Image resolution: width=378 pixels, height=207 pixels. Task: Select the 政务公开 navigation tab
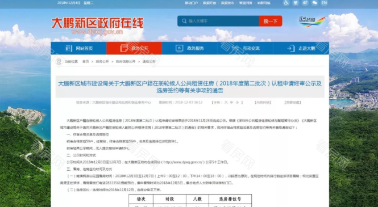coord(134,48)
